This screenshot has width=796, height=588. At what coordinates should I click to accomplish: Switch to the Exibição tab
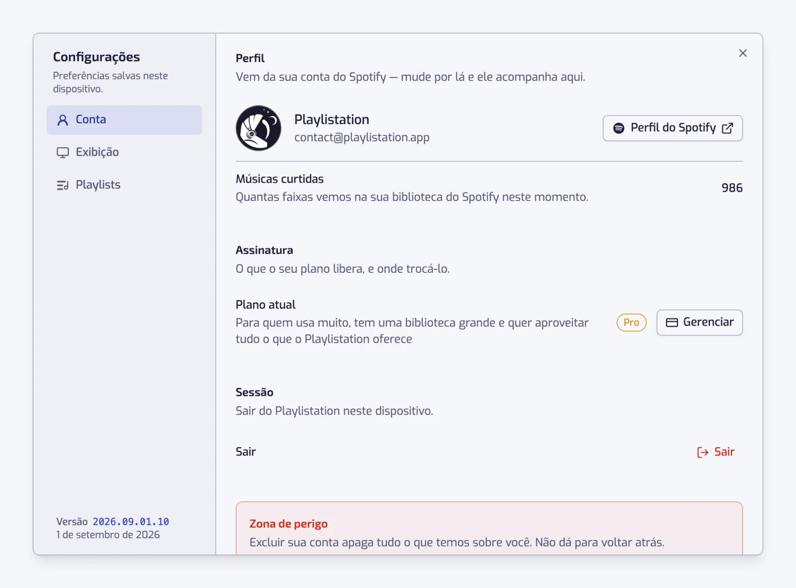124,152
